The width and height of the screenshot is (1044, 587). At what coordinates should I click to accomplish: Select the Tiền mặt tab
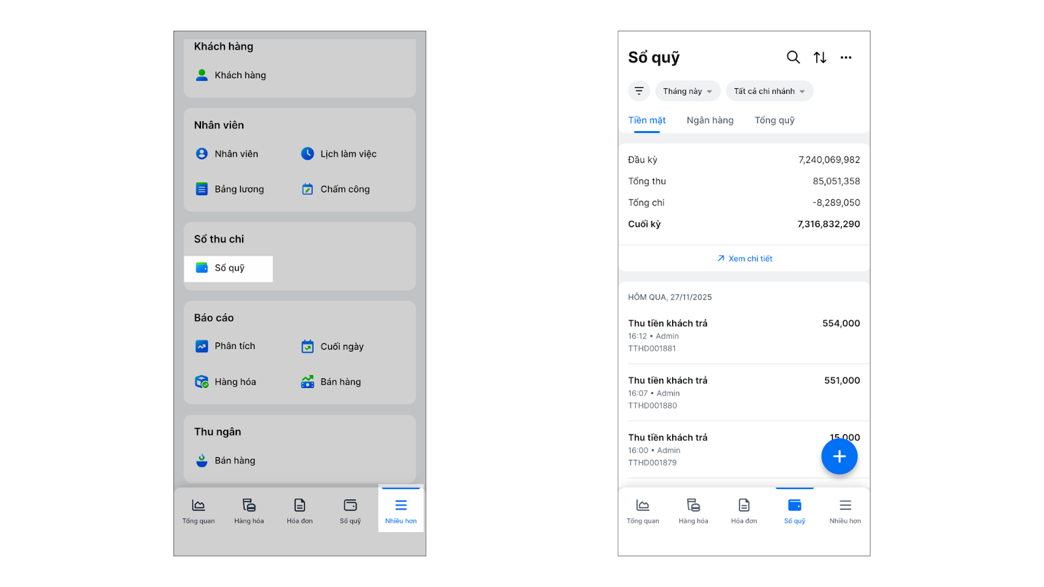[x=647, y=121]
